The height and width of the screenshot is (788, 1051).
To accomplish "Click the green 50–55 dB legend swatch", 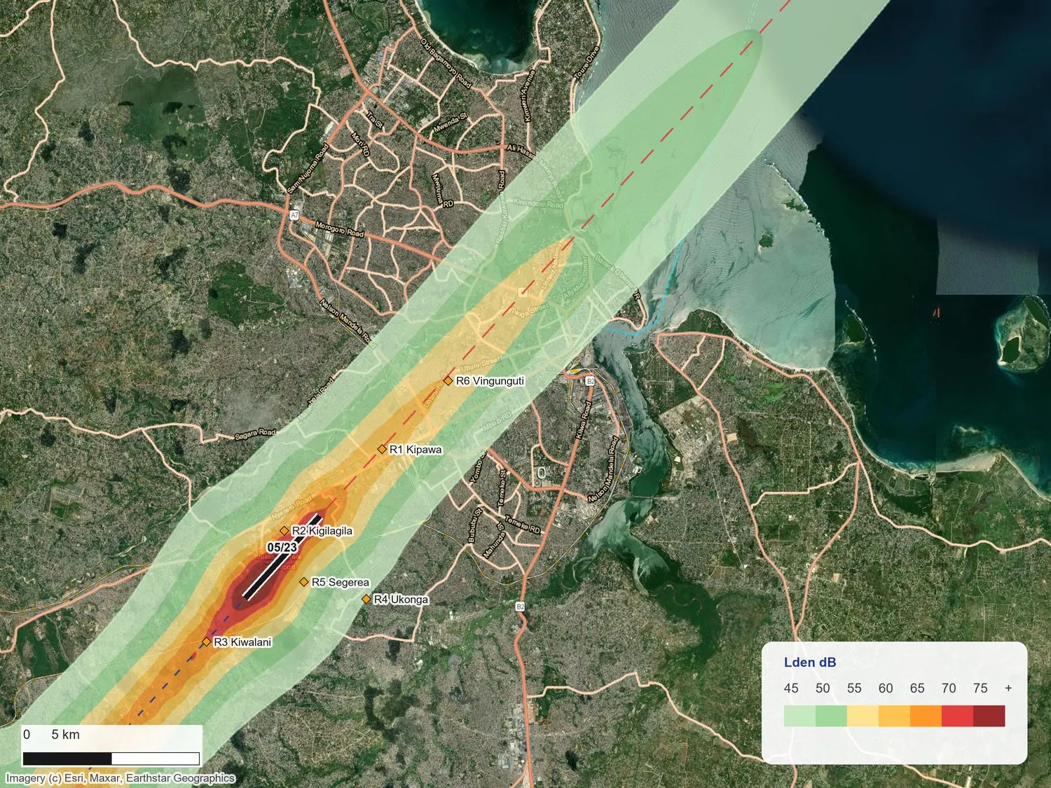I will (x=831, y=716).
